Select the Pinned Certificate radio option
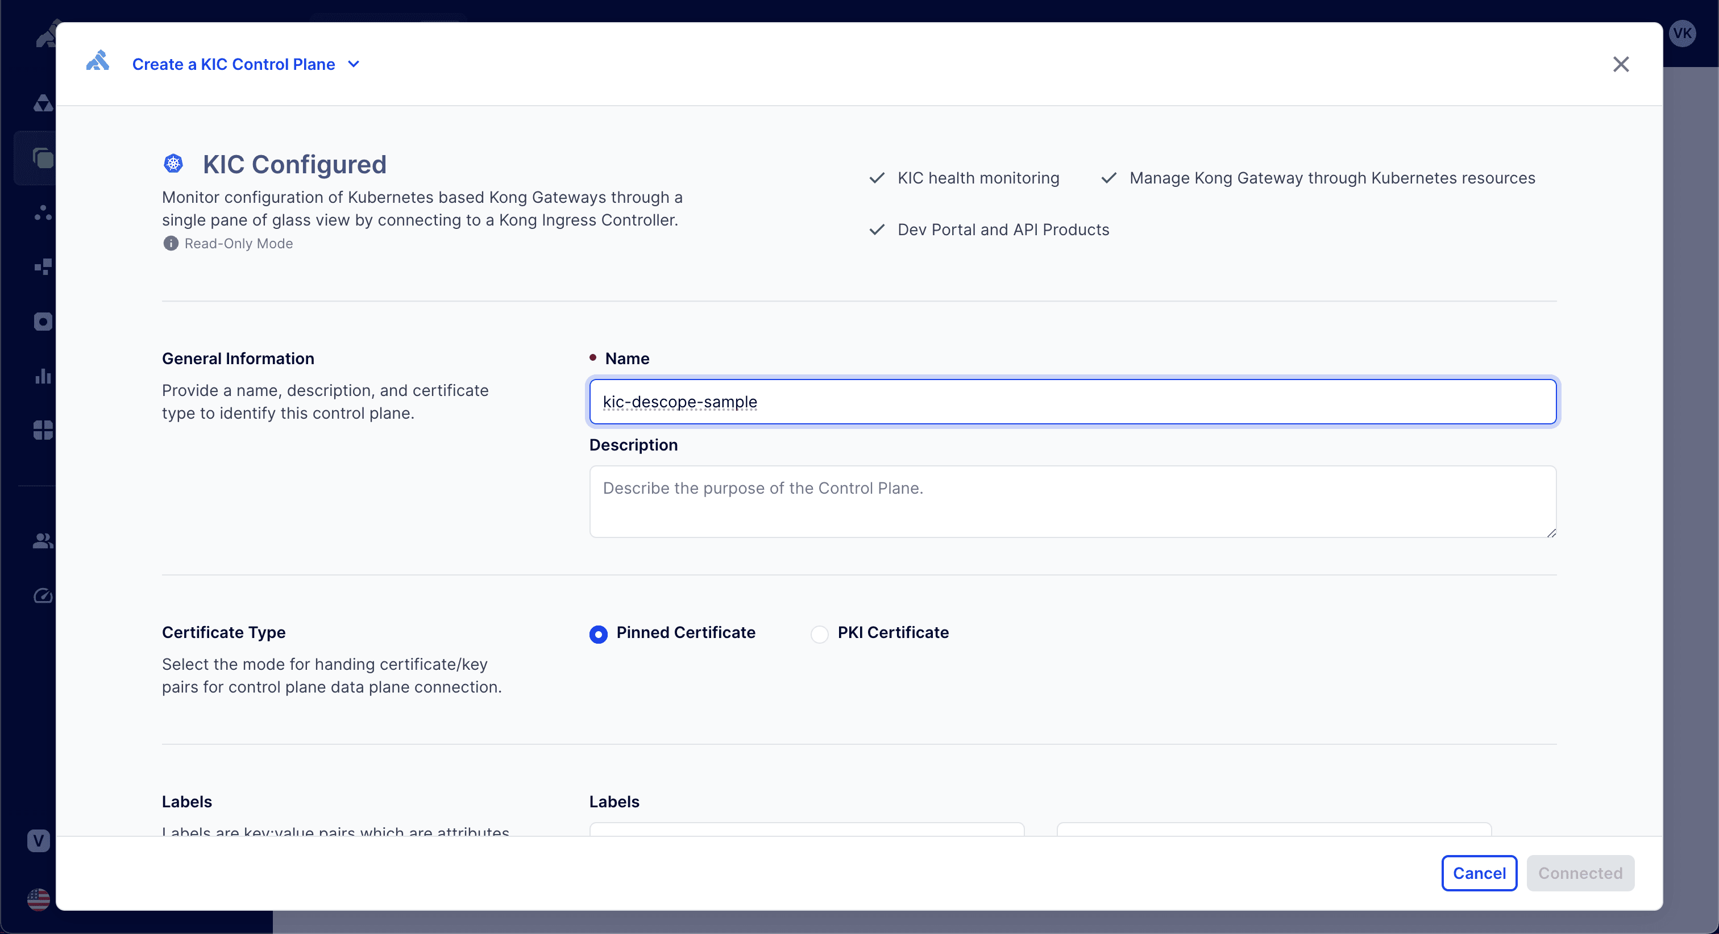Image resolution: width=1719 pixels, height=934 pixels. [x=599, y=634]
